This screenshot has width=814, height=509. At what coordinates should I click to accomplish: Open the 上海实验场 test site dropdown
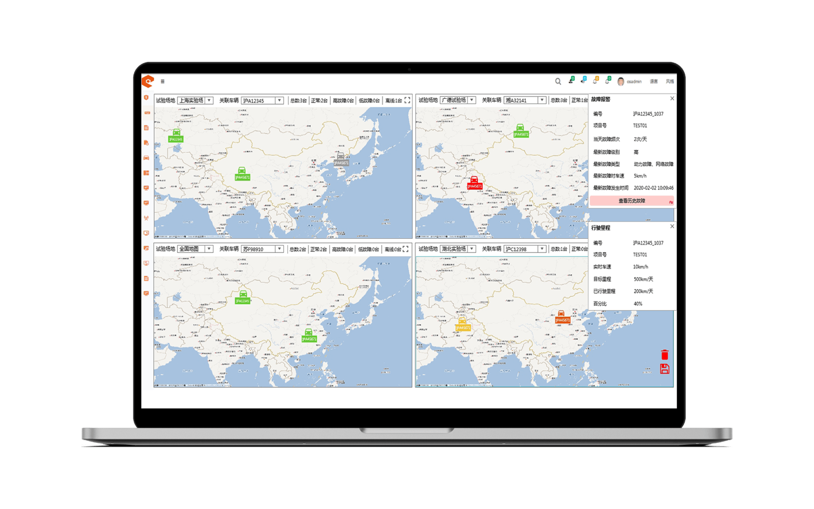pos(195,101)
